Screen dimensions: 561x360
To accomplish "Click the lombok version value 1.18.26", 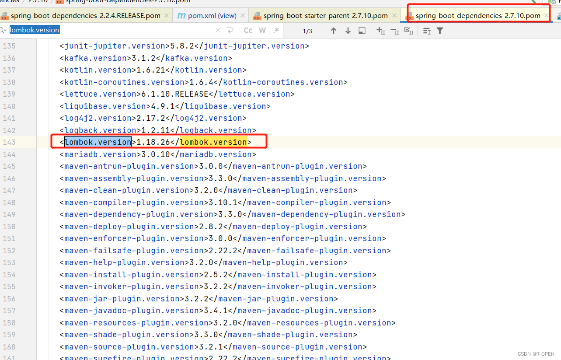I will (x=153, y=142).
